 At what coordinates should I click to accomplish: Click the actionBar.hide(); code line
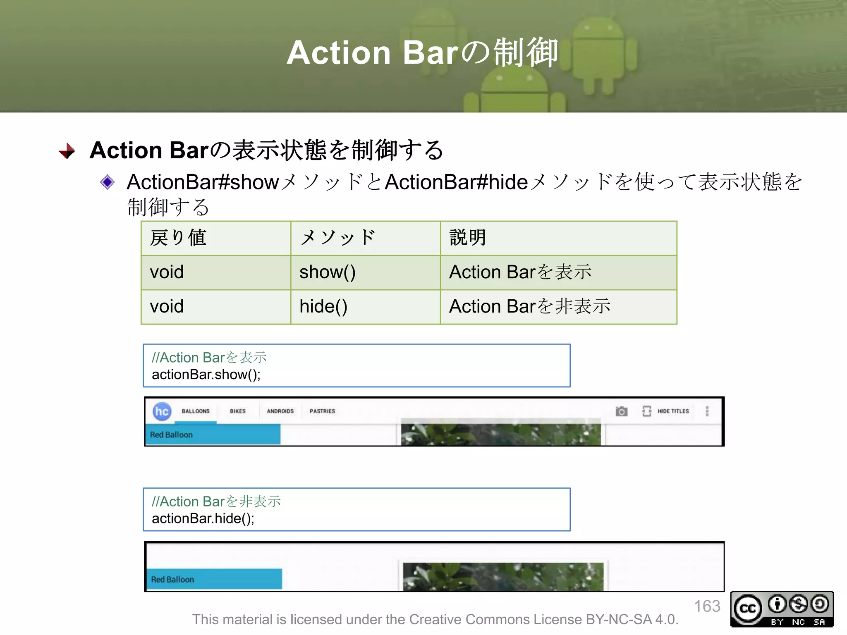[x=203, y=518]
